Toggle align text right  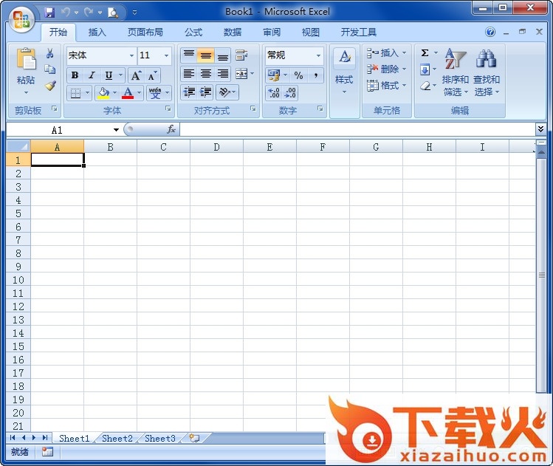pos(222,74)
